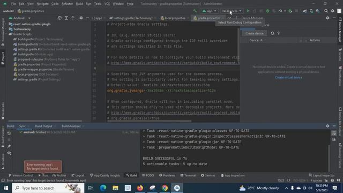Open proguard-rules.pro in project tree
This screenshot has height=193, width=343.
(x=47, y=60)
